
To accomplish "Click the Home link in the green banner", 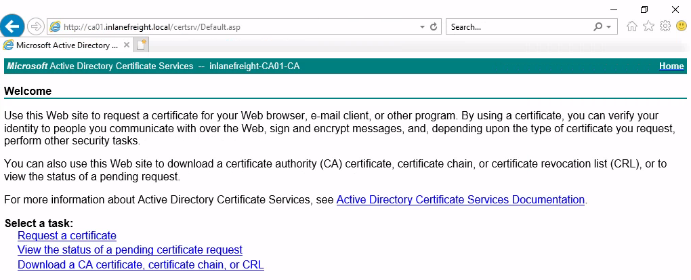I will click(x=671, y=66).
